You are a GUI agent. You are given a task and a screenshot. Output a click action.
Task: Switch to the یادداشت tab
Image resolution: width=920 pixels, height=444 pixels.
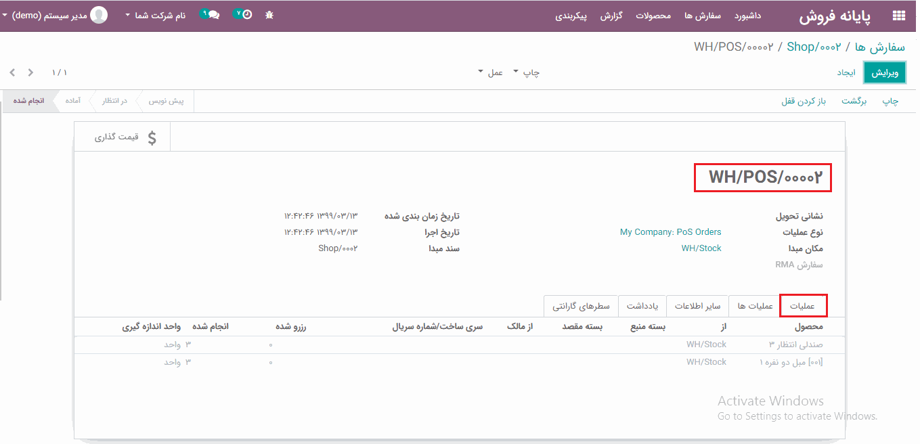(642, 306)
